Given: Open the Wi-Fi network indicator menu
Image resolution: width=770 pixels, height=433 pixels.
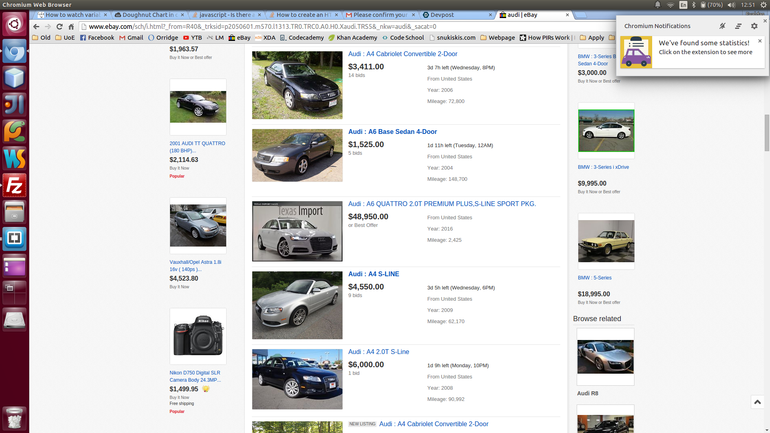Looking at the screenshot, I should click(x=670, y=5).
